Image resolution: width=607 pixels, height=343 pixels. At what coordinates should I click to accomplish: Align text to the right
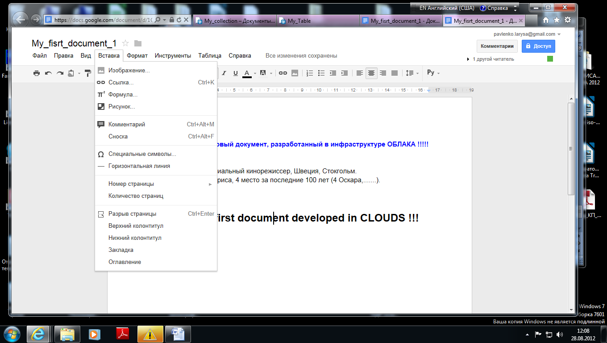(x=383, y=73)
